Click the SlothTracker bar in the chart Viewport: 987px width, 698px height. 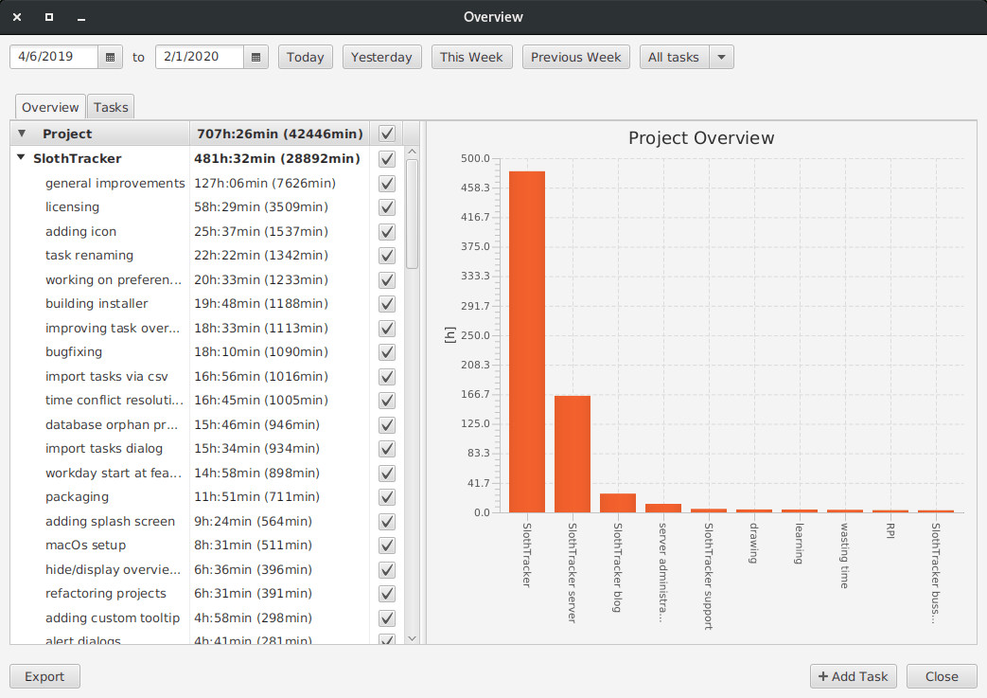[527, 342]
